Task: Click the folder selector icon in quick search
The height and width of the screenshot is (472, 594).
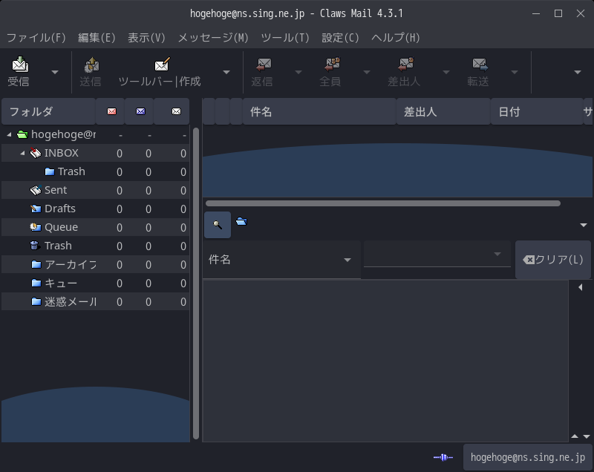Action: (241, 222)
